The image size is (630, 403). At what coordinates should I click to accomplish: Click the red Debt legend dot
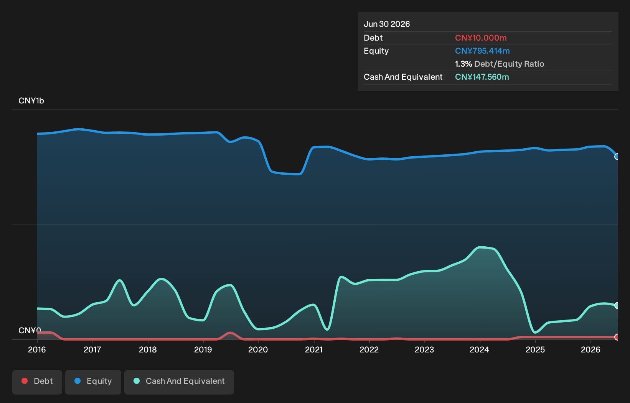pyautogui.click(x=25, y=381)
